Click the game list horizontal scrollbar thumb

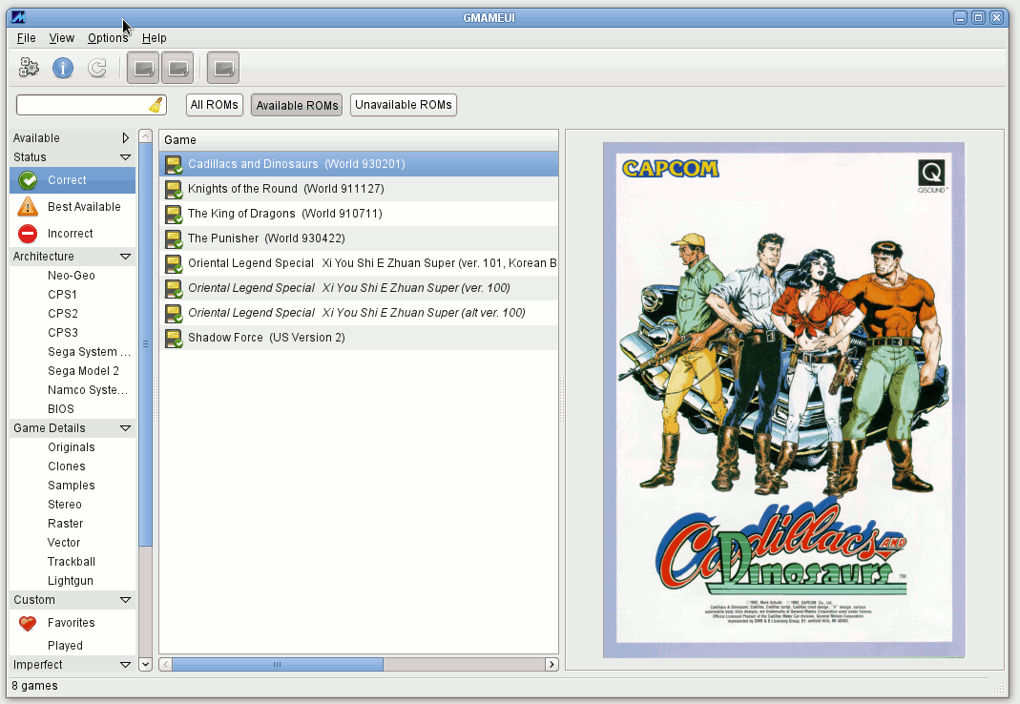[x=278, y=664]
